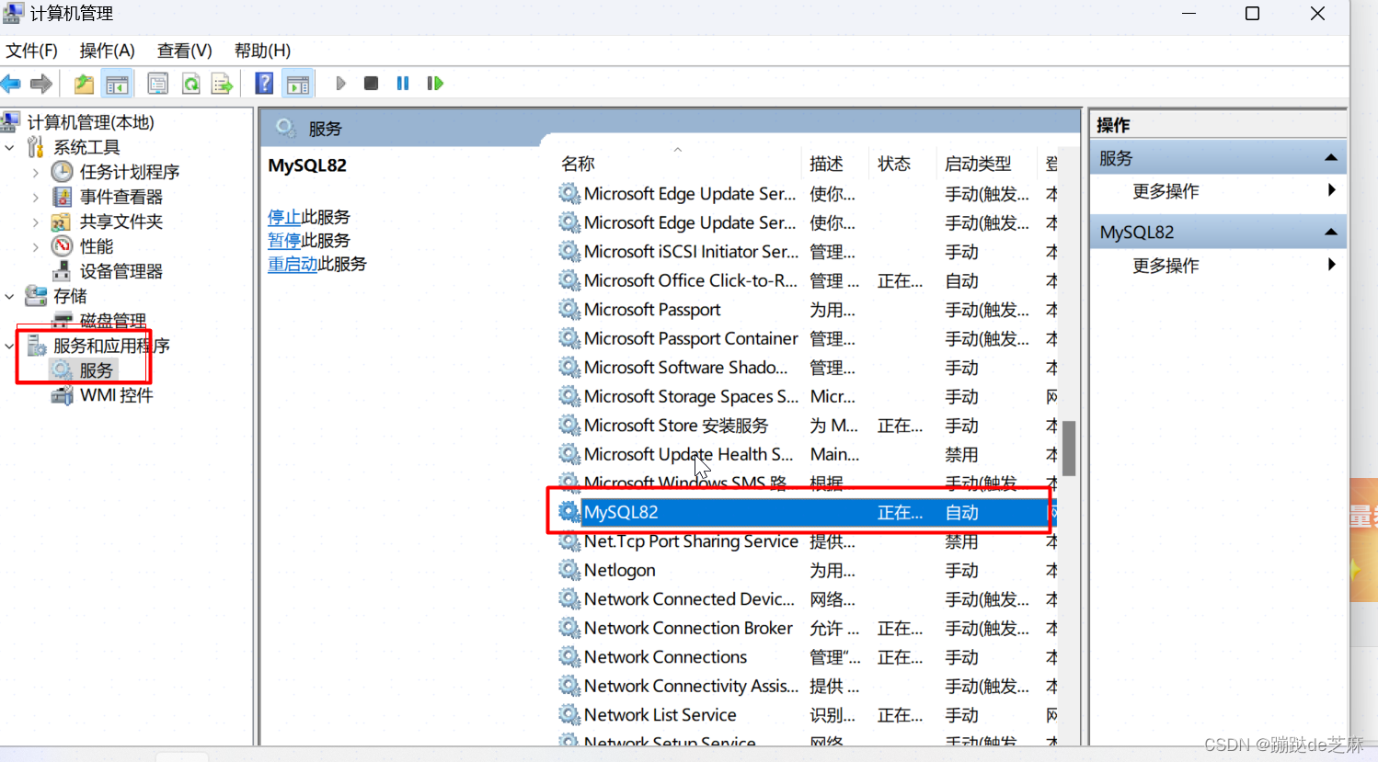Collapse the 服务和应用程序 tree node

(x=9, y=346)
